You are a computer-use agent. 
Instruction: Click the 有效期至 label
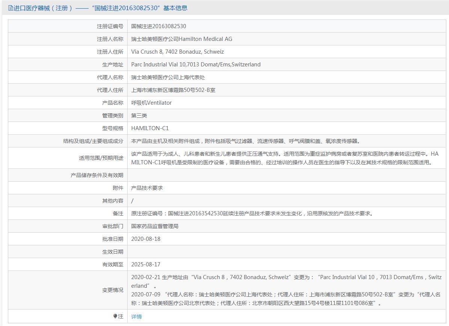click(113, 265)
